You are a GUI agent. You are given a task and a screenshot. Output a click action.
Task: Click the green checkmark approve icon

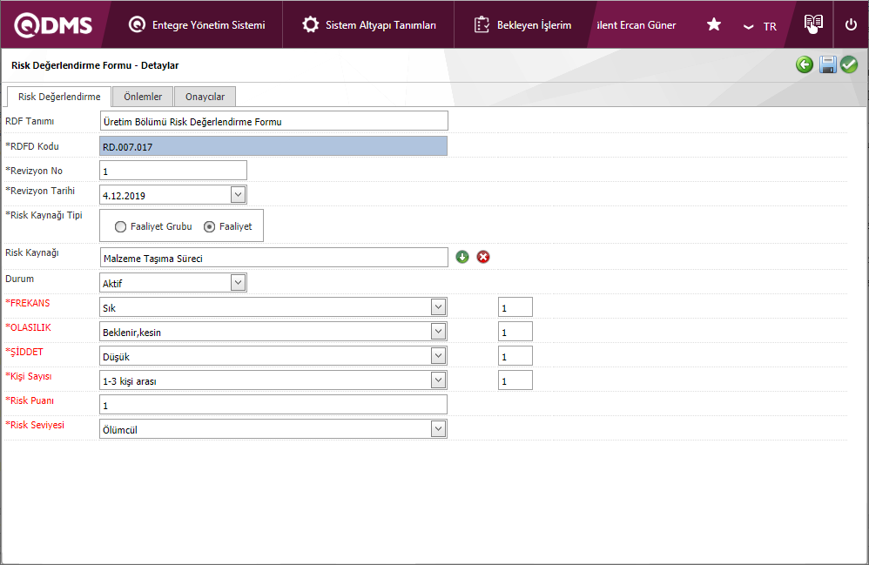coord(849,64)
